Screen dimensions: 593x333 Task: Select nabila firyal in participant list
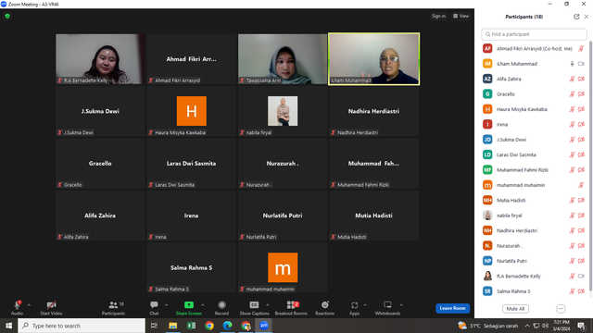click(x=534, y=216)
